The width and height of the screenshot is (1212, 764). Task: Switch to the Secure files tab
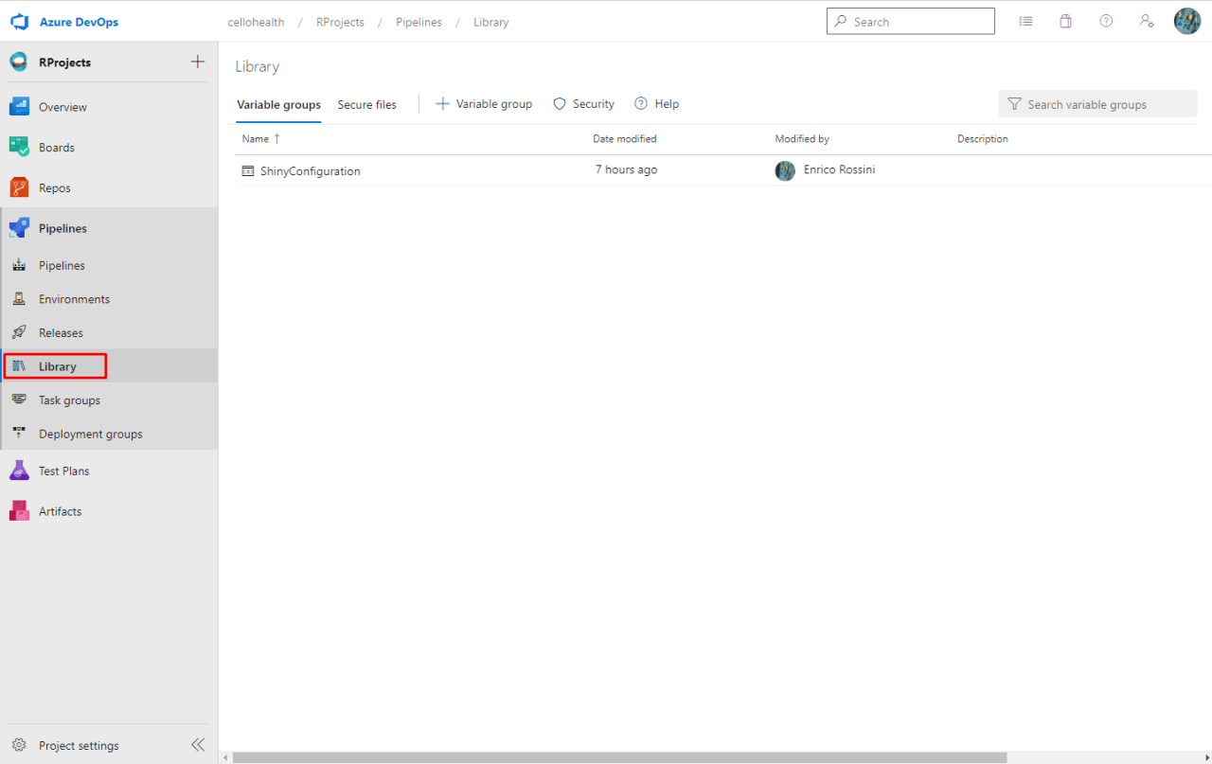366,104
